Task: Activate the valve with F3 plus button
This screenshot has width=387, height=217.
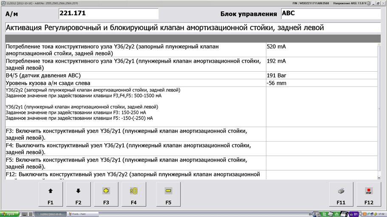Action: pyautogui.click(x=106, y=195)
